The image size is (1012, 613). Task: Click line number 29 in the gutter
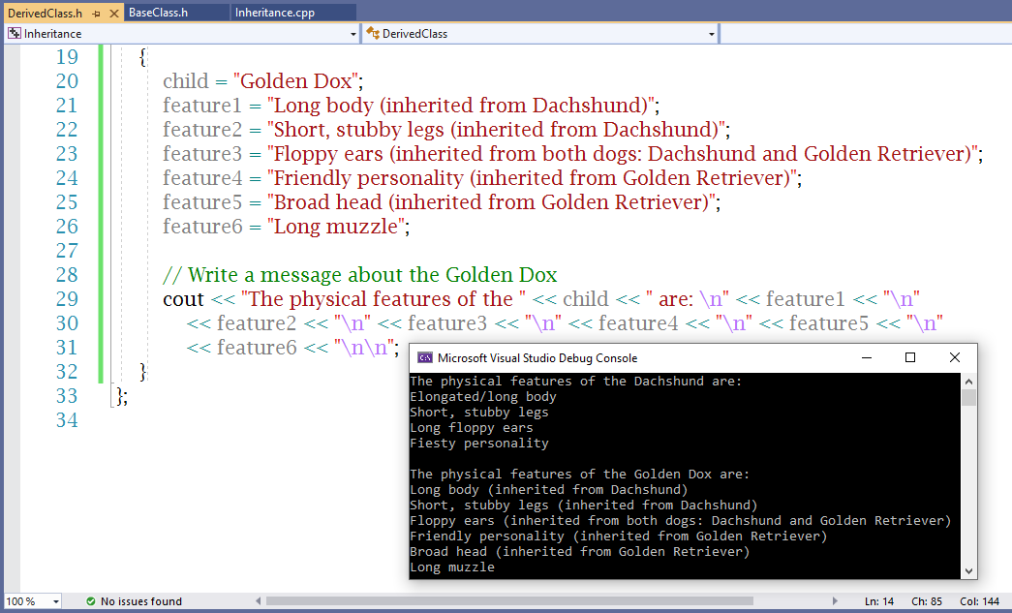point(67,299)
